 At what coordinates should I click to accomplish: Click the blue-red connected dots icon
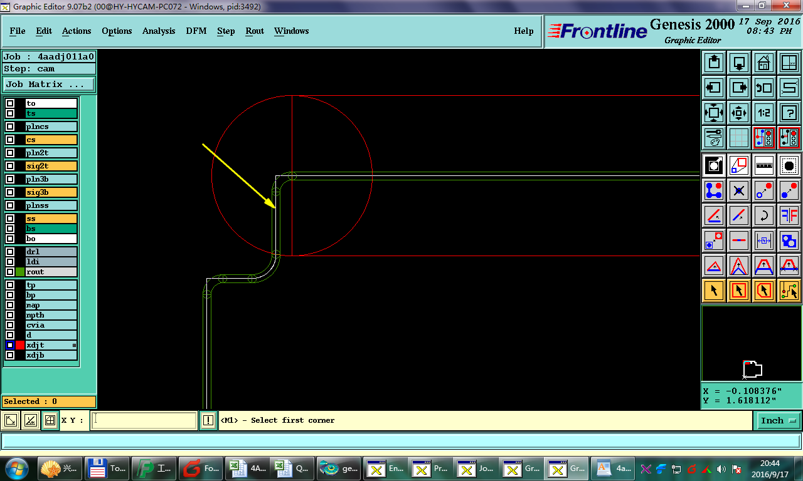click(714, 190)
